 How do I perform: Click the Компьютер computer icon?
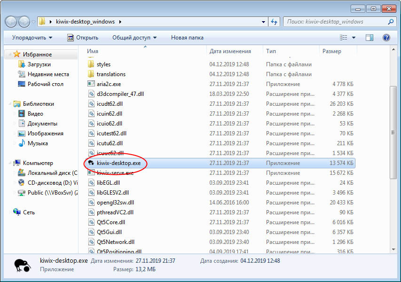[x=17, y=163]
